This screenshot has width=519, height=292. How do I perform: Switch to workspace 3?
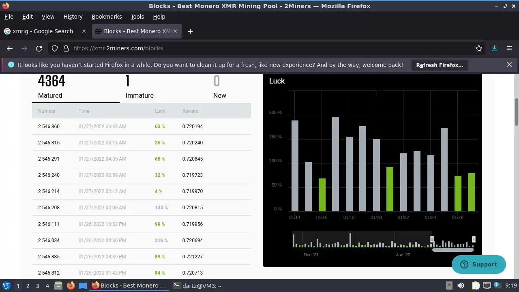[x=37, y=286]
